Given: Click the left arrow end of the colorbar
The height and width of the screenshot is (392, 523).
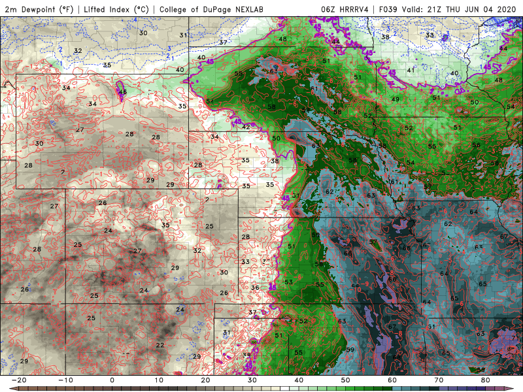Looking at the screenshot, I should coord(12,389).
